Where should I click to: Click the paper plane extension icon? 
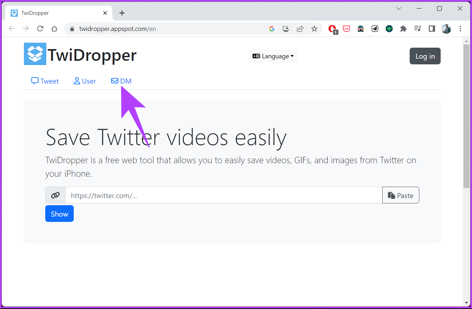(375, 28)
